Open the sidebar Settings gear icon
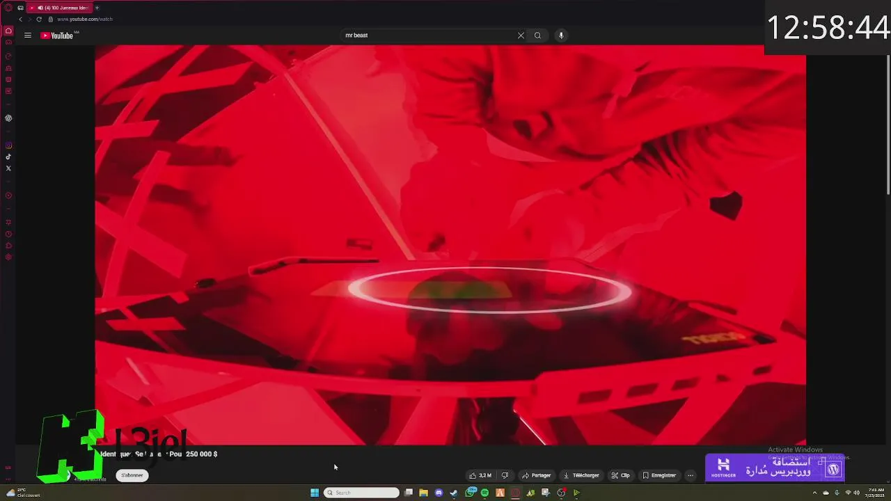This screenshot has width=891, height=501. point(8,257)
